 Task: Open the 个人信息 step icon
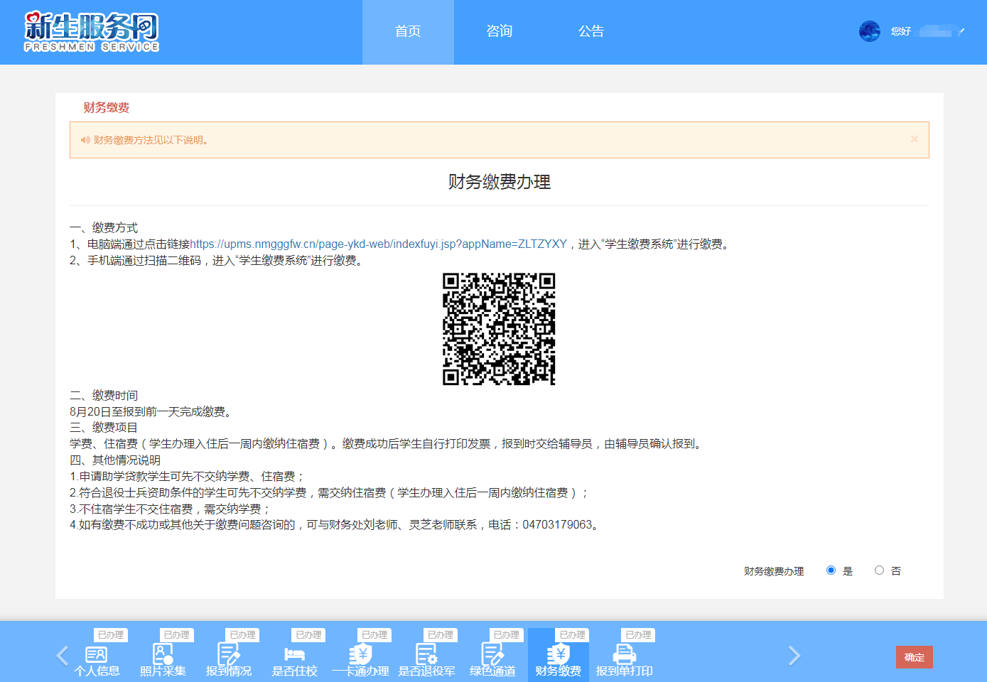(97, 654)
